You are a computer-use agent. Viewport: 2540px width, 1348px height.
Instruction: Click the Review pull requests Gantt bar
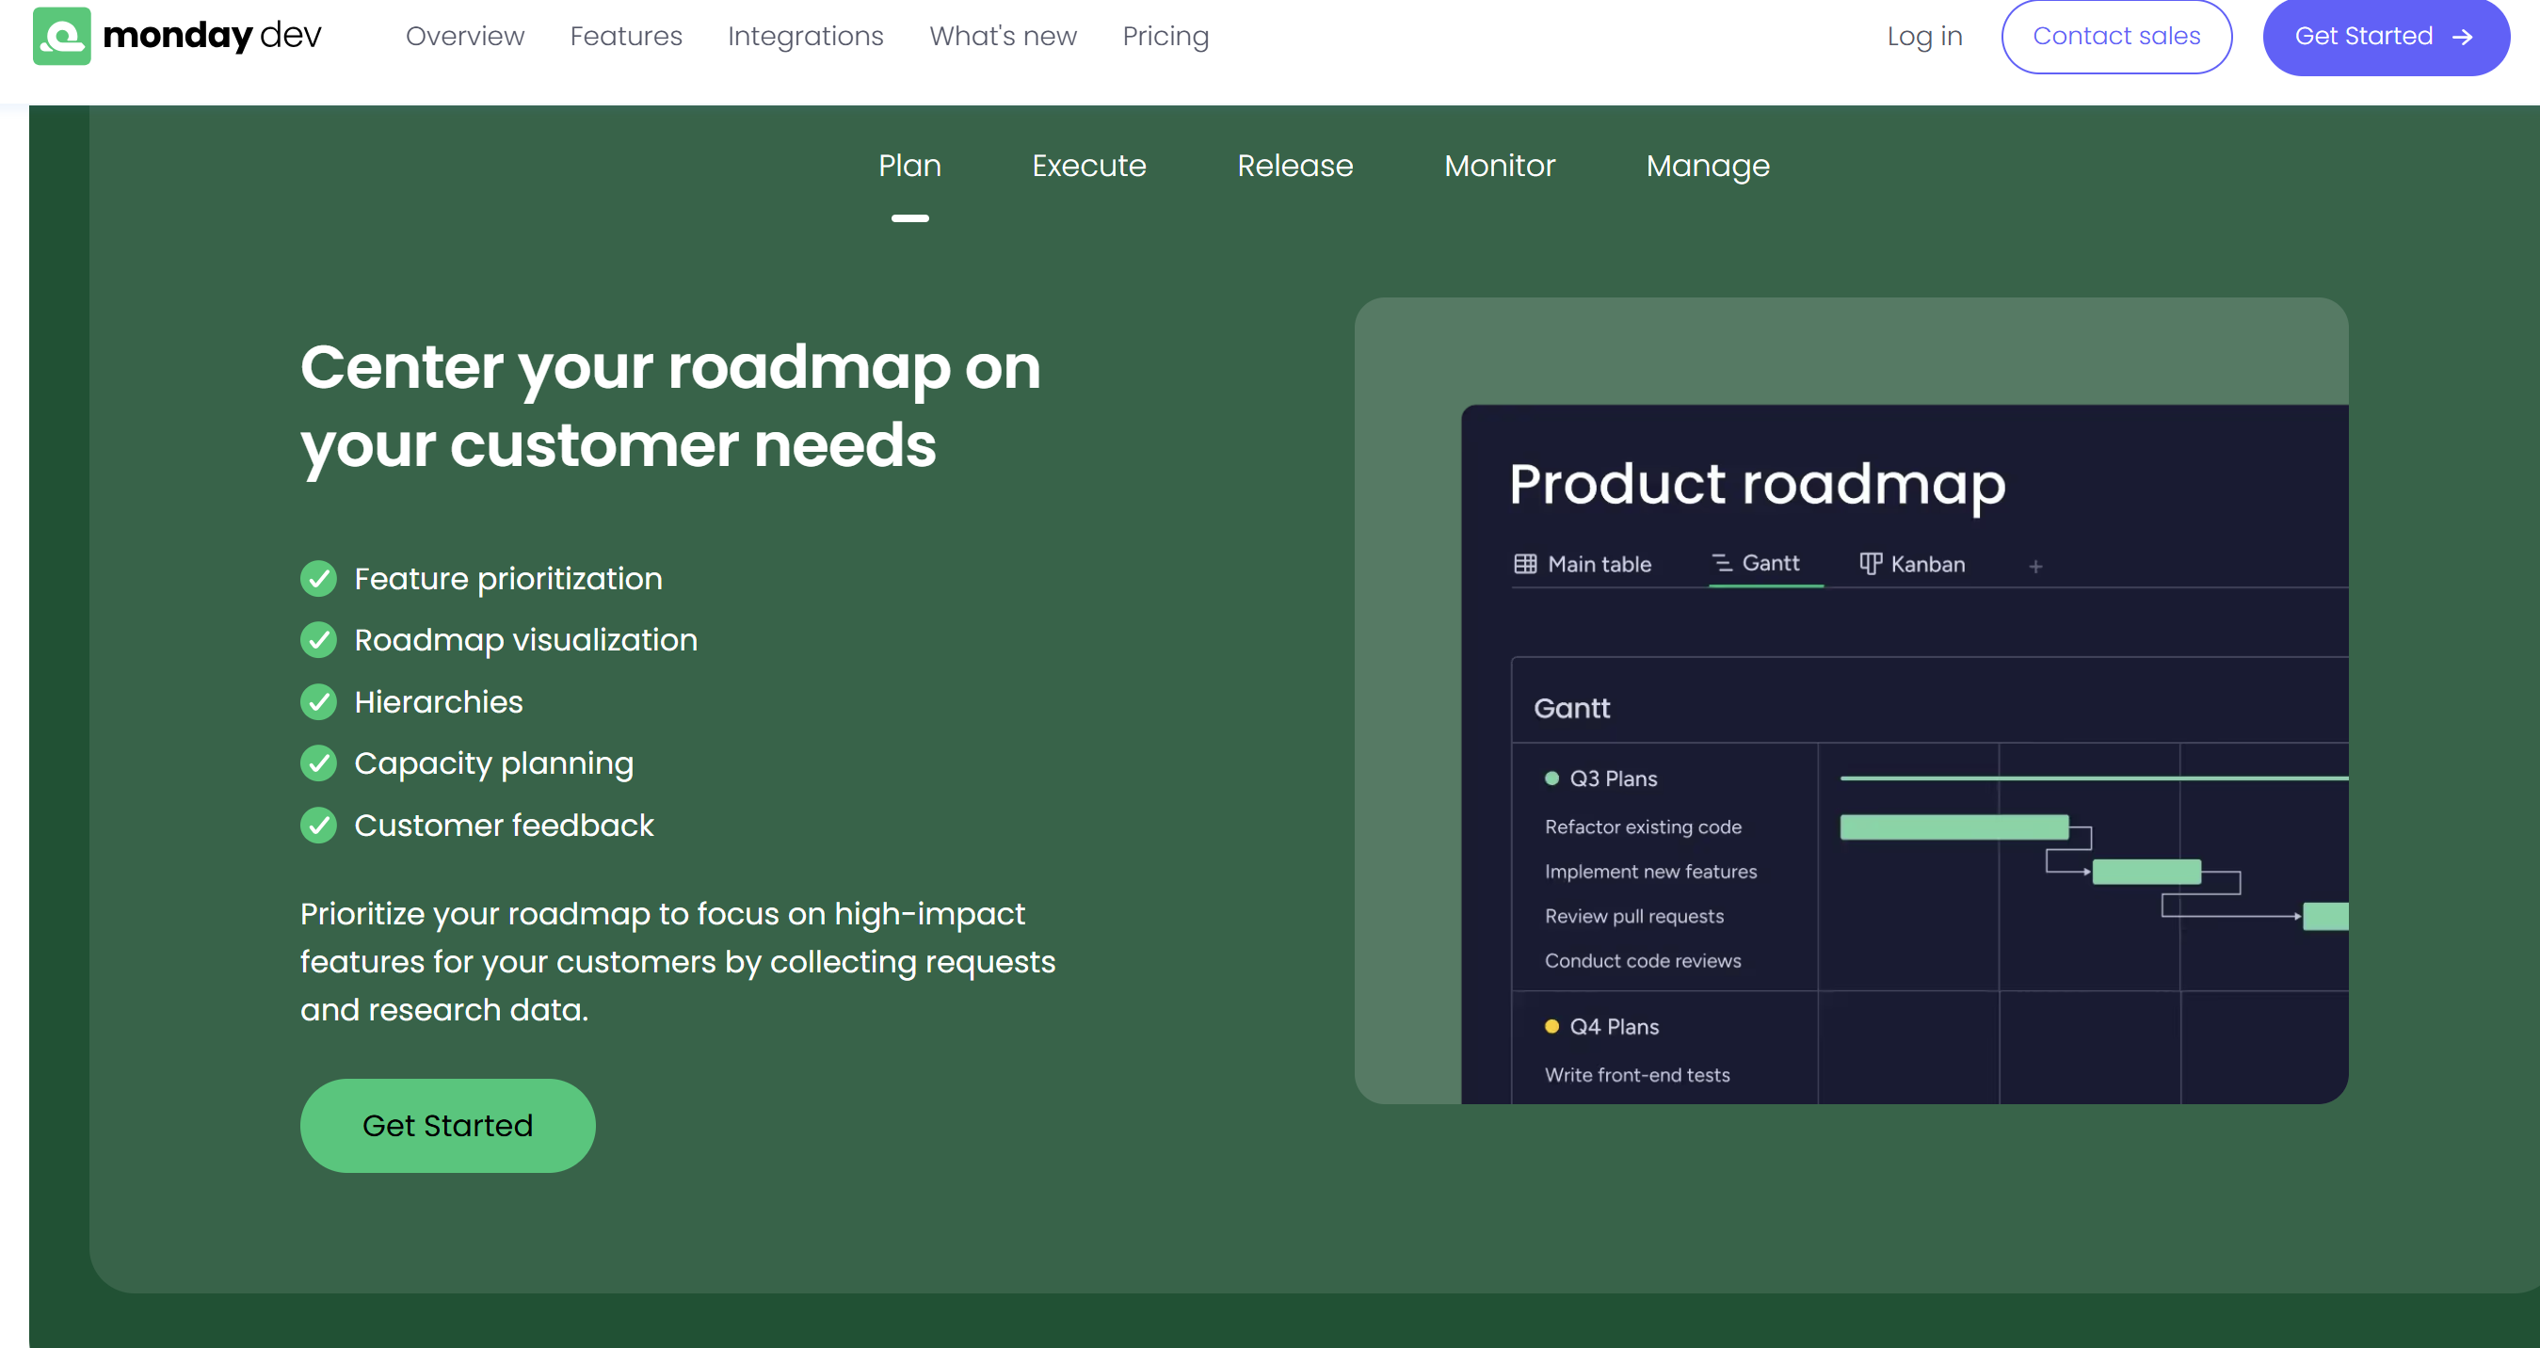(x=2325, y=916)
